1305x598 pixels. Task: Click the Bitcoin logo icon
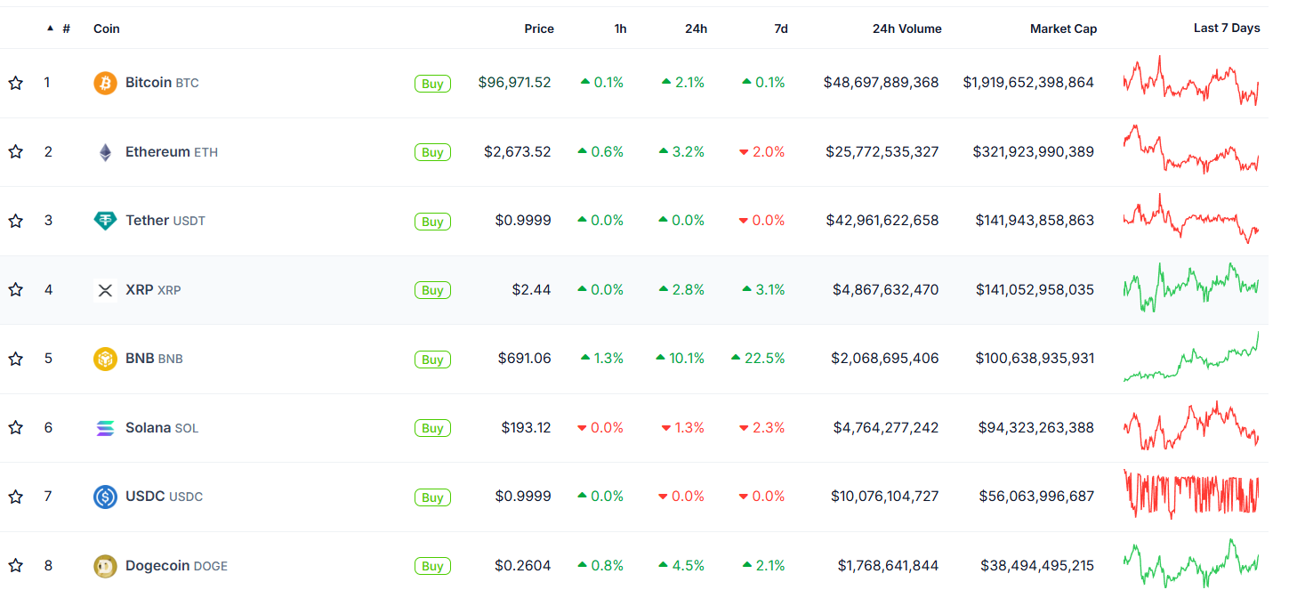pyautogui.click(x=105, y=83)
